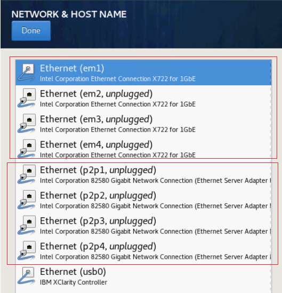Click the p2p4 unplugged network icon
Image resolution: width=282 pixels, height=293 pixels.
tap(26, 250)
